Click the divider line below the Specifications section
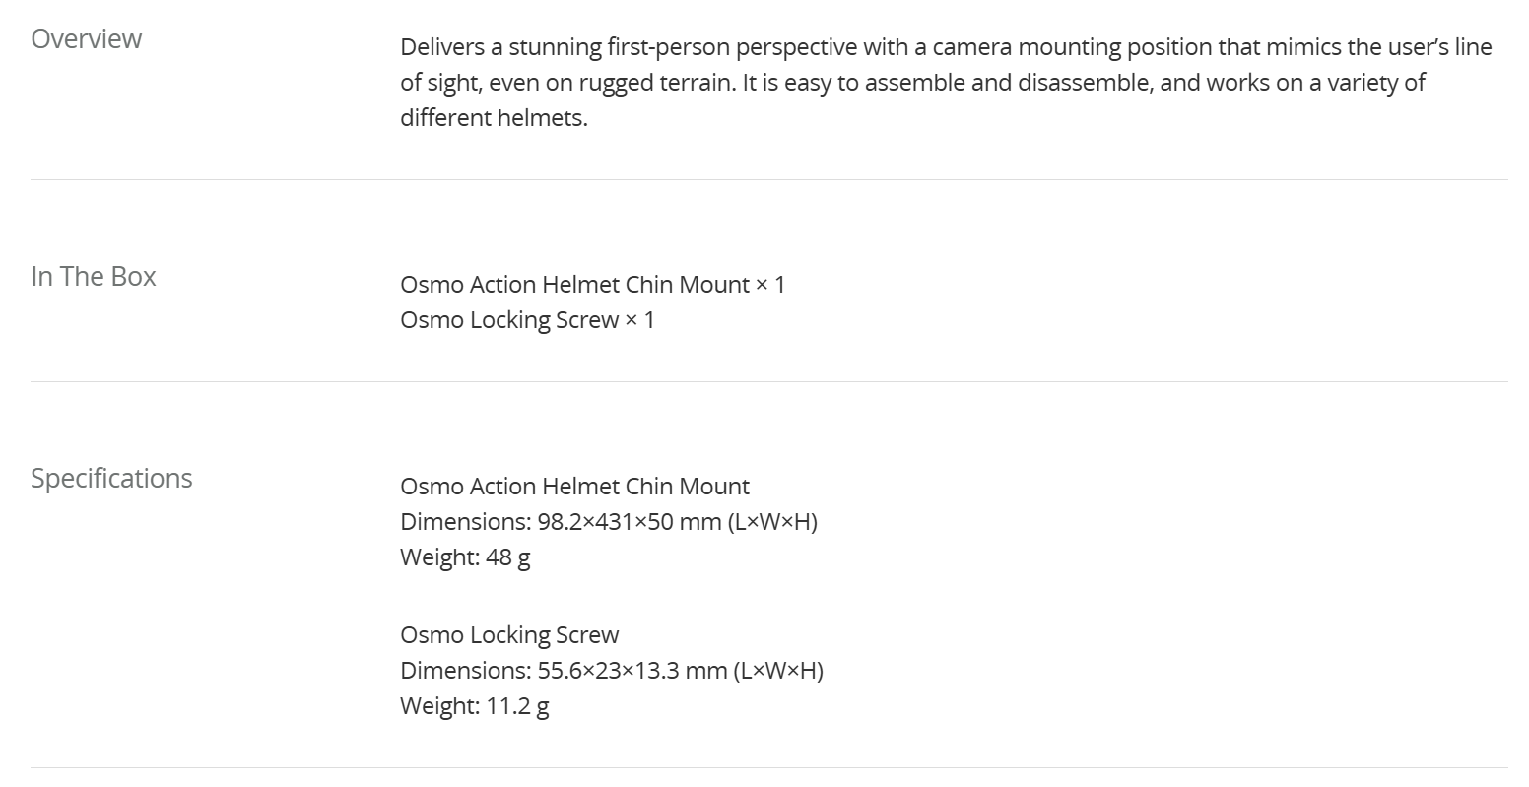 (x=768, y=768)
